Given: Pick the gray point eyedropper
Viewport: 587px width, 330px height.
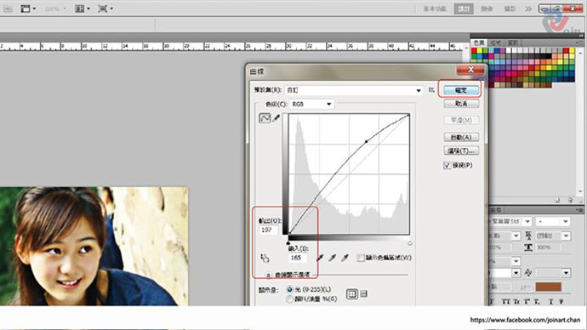Looking at the screenshot, I should [x=333, y=258].
